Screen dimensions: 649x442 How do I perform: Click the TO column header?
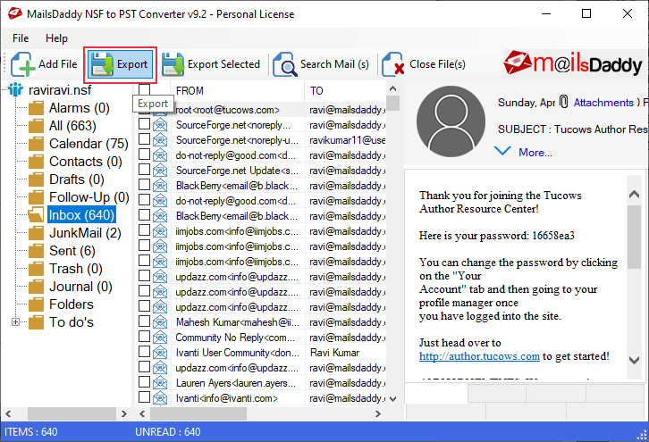coord(345,90)
